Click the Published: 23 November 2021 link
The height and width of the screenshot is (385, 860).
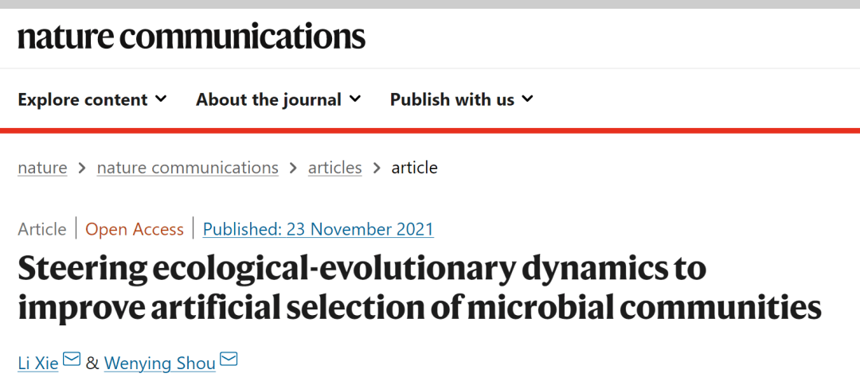tap(319, 229)
